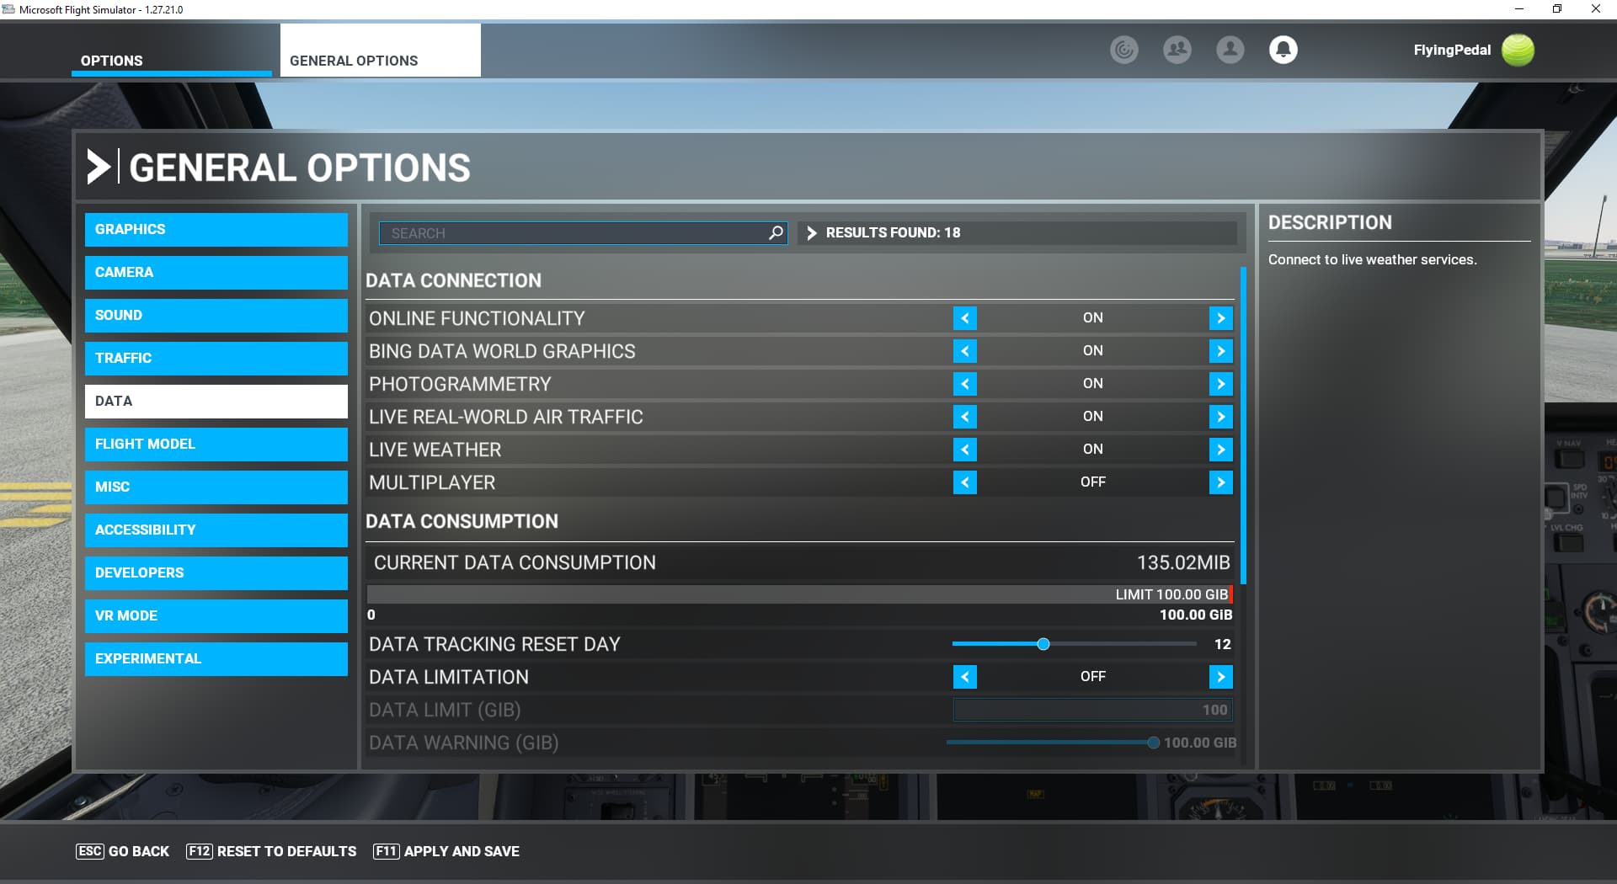Disable Live Weather
The image size is (1617, 884).
(965, 449)
